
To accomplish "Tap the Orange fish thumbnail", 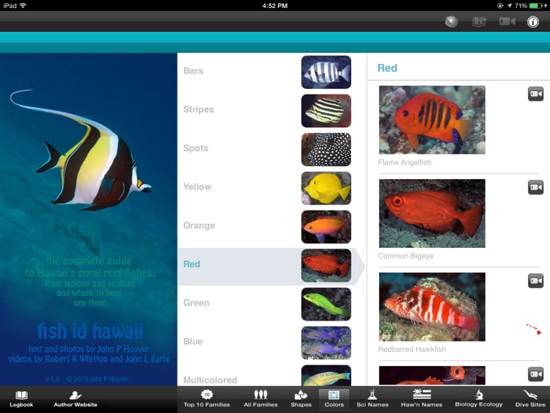I will click(326, 227).
